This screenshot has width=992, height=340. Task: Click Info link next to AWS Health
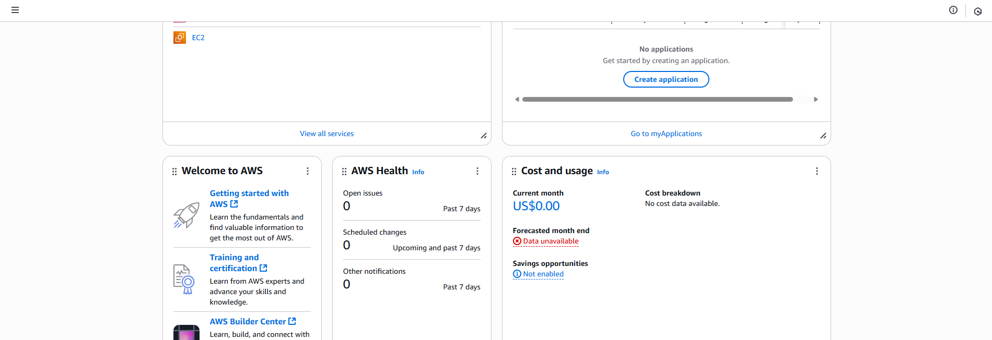pyautogui.click(x=418, y=172)
